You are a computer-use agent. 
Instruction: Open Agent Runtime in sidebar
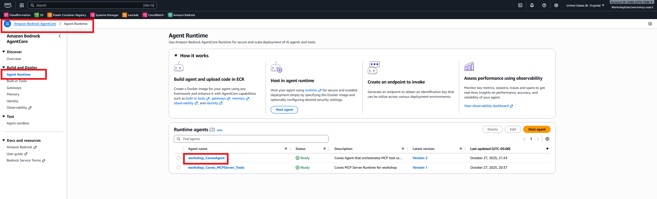tap(18, 75)
